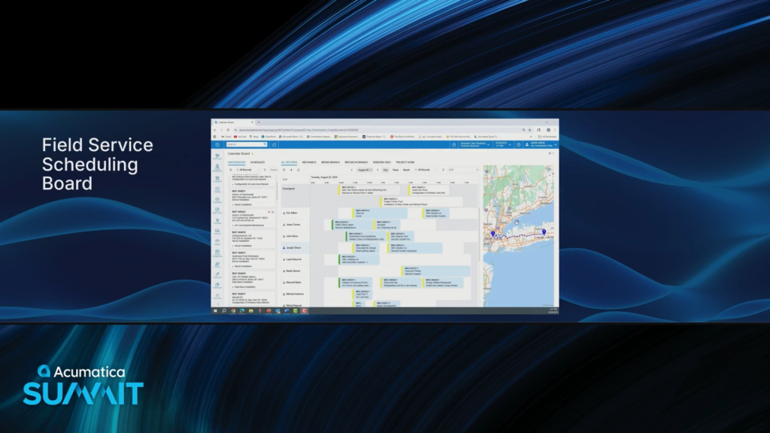Open the Project Work tab
This screenshot has width=770, height=433.
click(405, 162)
